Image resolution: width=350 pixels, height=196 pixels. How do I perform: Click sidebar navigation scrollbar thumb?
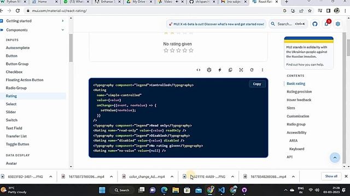coord(71,48)
